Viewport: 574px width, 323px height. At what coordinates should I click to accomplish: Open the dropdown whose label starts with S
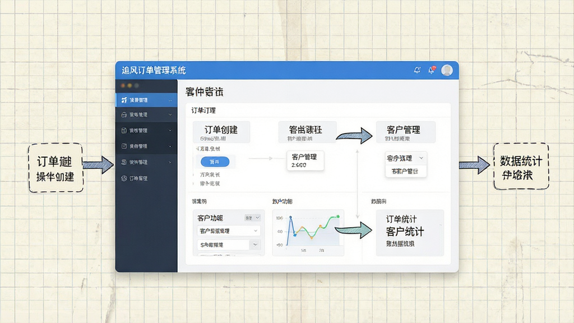pos(229,244)
